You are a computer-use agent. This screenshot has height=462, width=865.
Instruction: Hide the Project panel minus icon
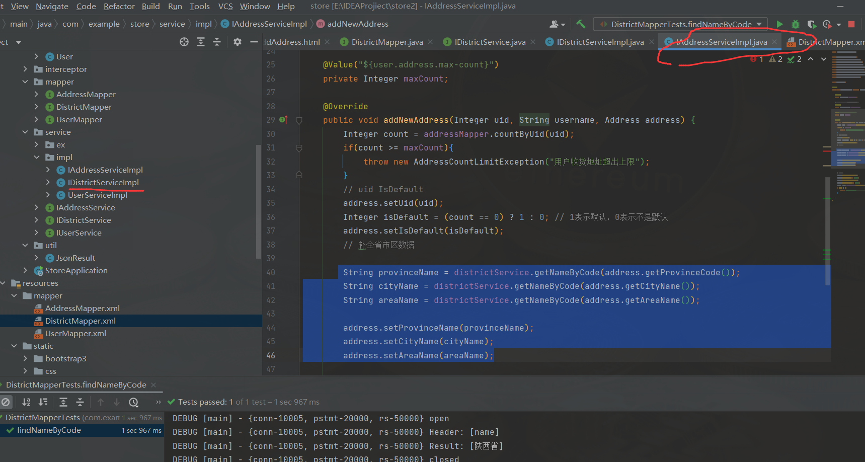pos(254,42)
